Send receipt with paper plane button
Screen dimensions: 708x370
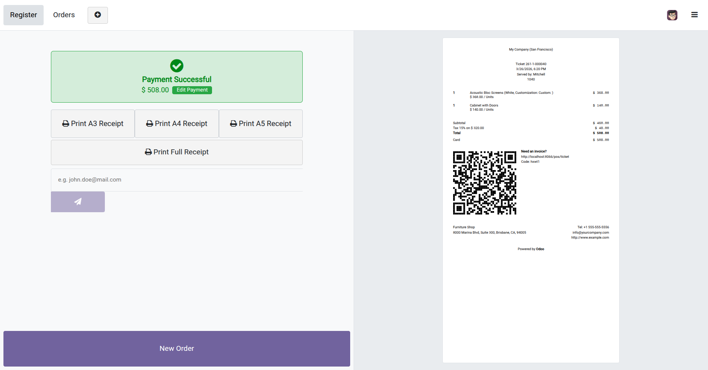78,202
